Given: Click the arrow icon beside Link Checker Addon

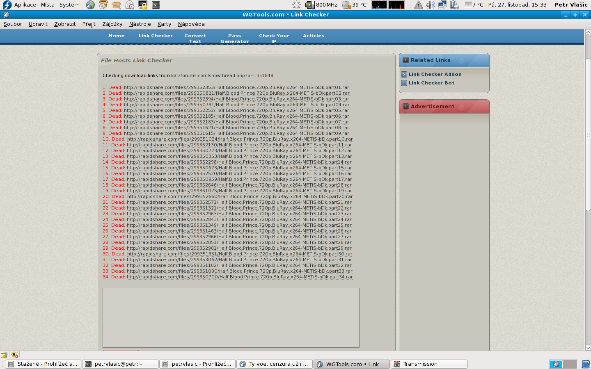Looking at the screenshot, I should tap(404, 74).
